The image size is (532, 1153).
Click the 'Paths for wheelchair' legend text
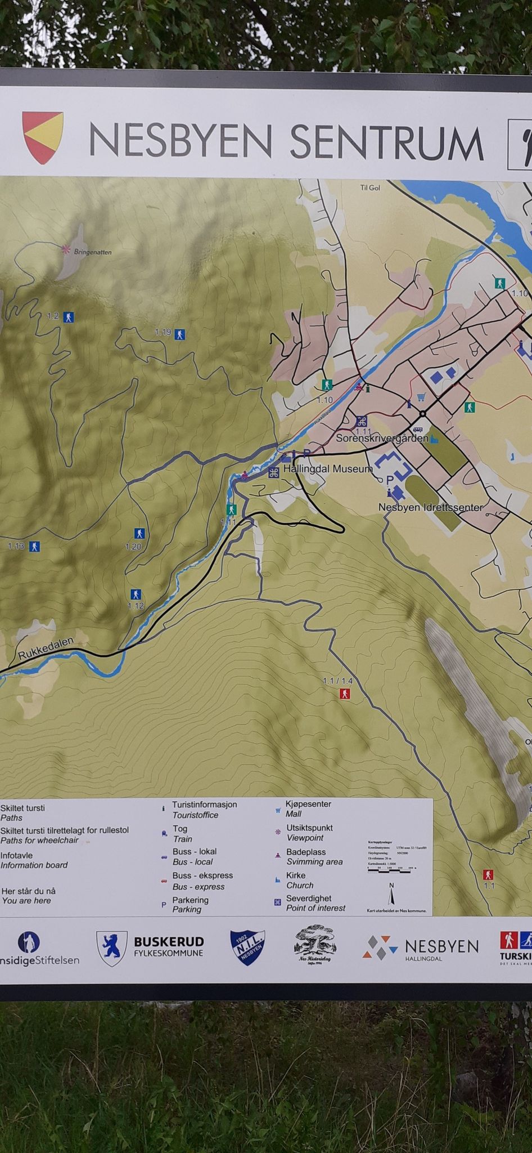coord(39,841)
